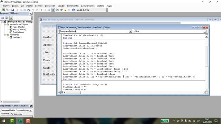Click the clock showing 21:43
This screenshot has width=221, height=124.
pos(207,120)
